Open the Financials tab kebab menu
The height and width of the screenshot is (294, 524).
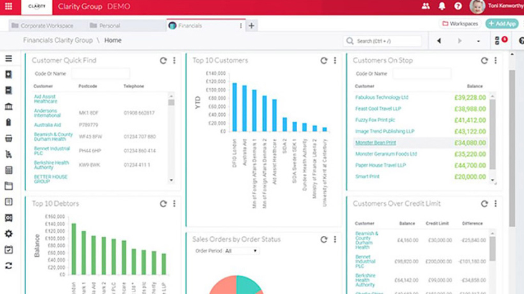241,26
